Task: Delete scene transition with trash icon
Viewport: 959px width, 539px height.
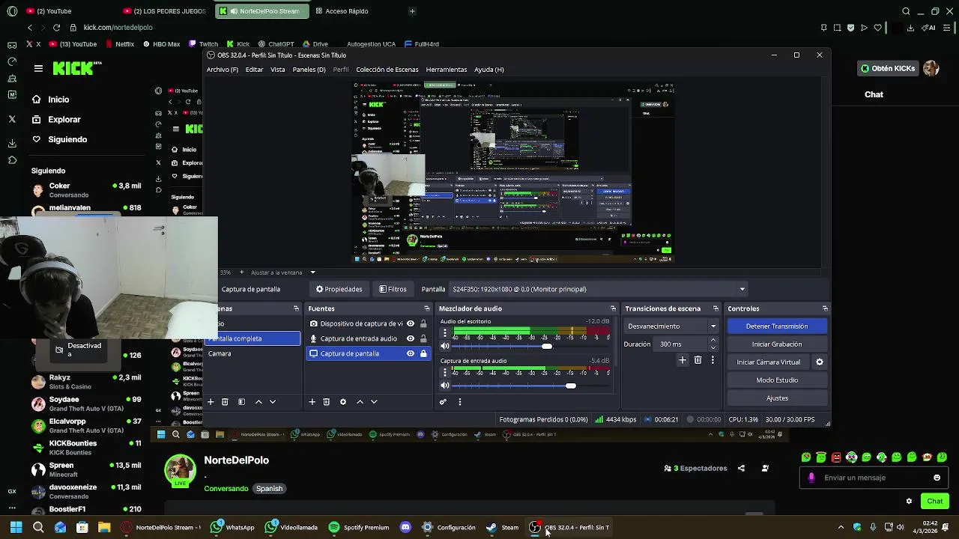Action: 698,360
